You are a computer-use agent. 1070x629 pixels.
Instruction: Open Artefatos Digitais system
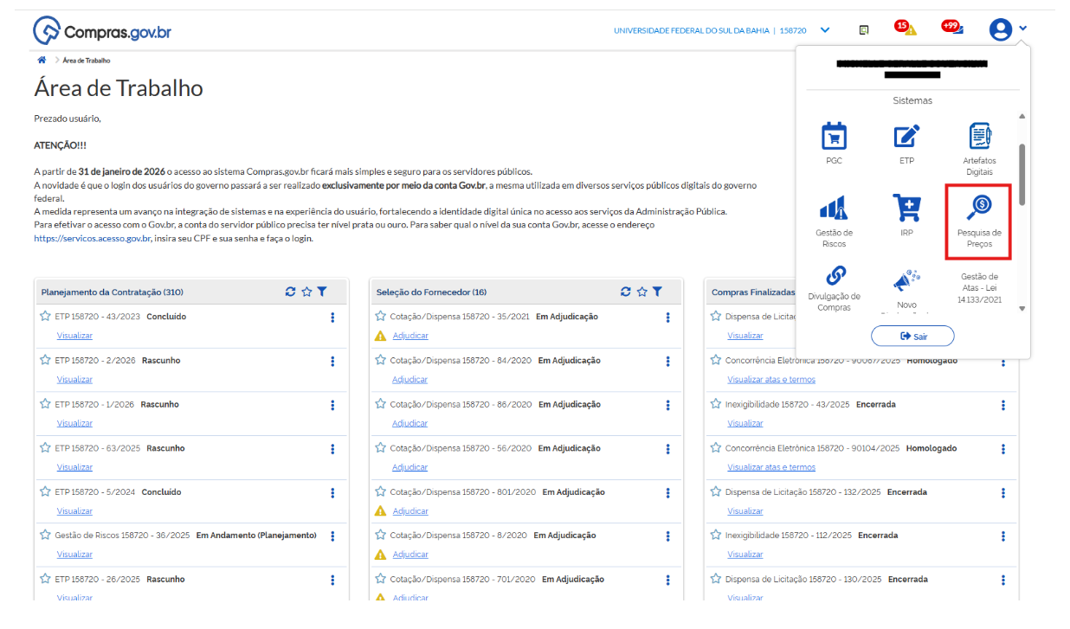click(x=979, y=138)
